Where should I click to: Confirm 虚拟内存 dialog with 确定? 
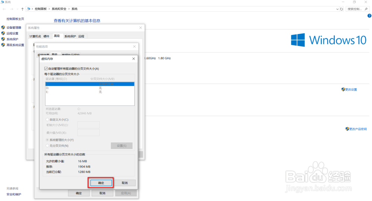point(101,183)
